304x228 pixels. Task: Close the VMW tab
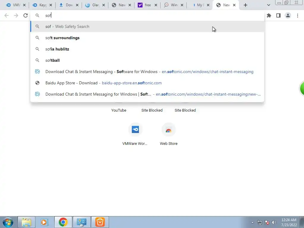24,5
